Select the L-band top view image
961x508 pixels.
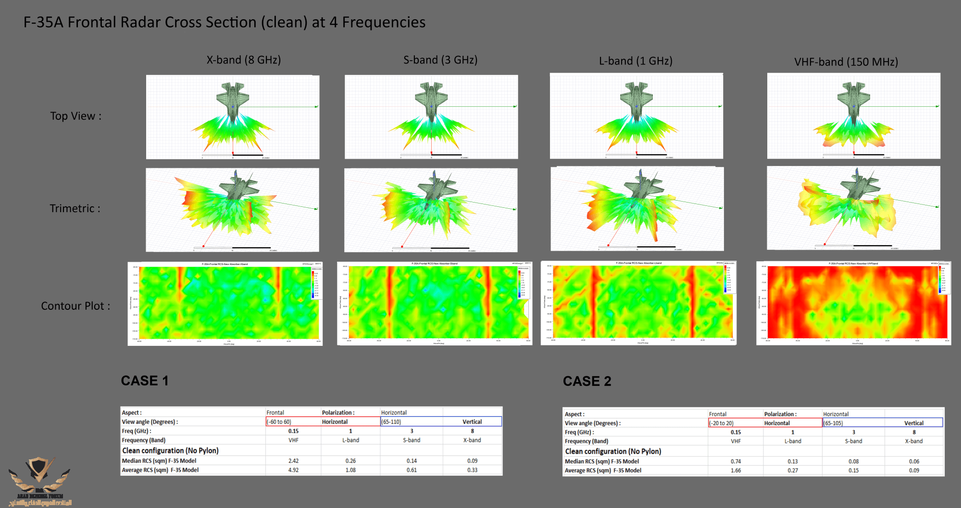click(637, 116)
